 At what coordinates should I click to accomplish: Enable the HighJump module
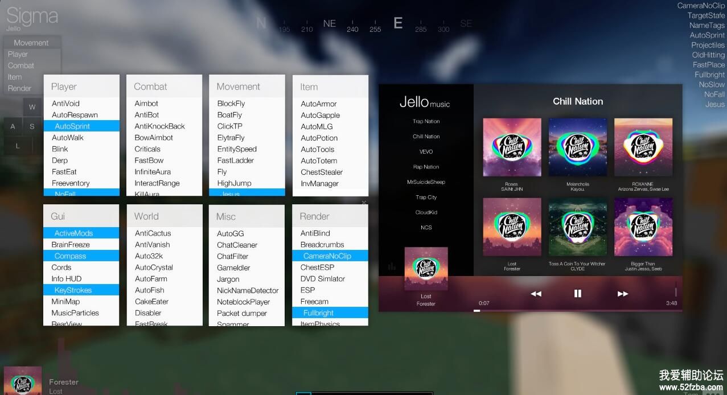(247, 183)
